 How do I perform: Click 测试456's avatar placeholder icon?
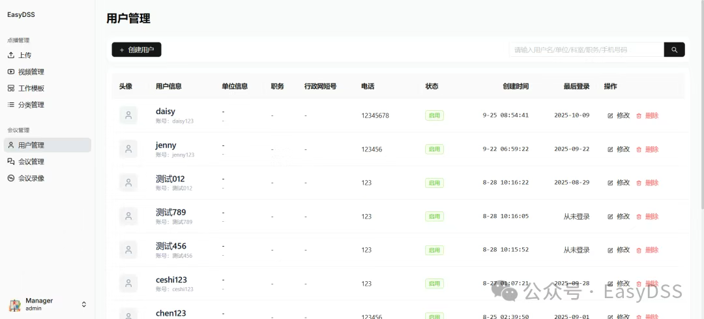(128, 250)
